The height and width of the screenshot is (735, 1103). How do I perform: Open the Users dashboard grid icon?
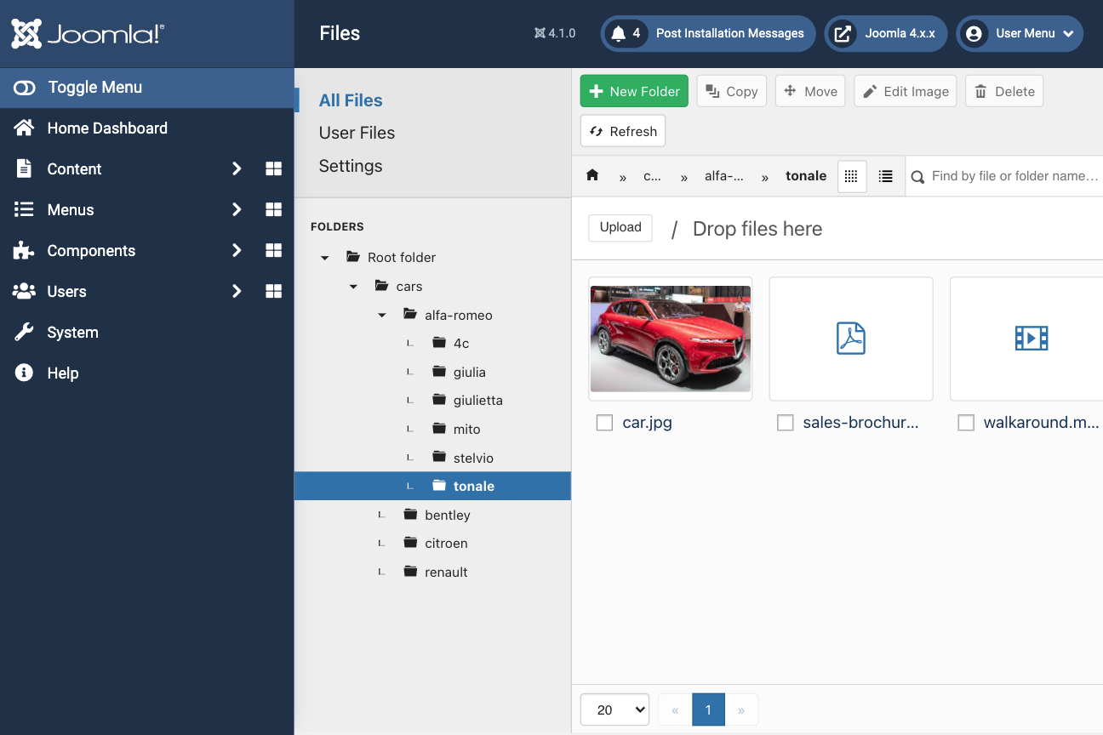pos(273,292)
